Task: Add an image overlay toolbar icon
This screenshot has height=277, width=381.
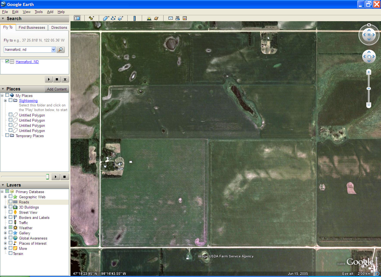Action: (x=121, y=18)
